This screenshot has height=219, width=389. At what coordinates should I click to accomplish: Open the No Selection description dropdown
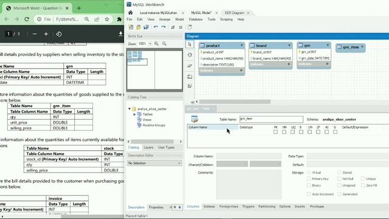click(154, 163)
